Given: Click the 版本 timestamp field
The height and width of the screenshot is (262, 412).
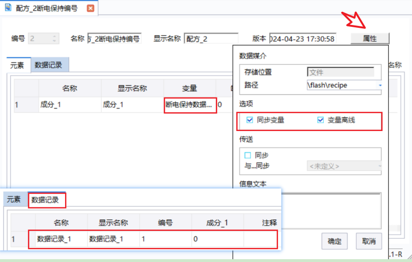Looking at the screenshot, I should [303, 39].
